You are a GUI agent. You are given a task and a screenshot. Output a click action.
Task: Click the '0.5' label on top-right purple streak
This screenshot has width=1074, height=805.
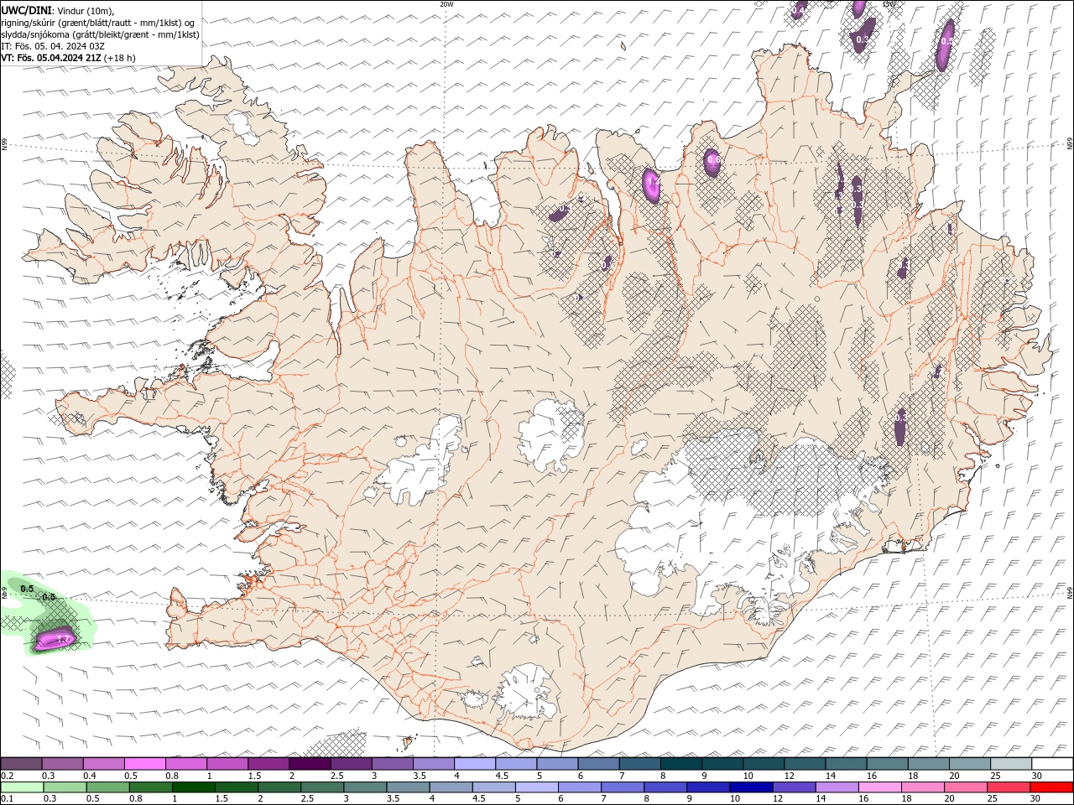tap(946, 41)
